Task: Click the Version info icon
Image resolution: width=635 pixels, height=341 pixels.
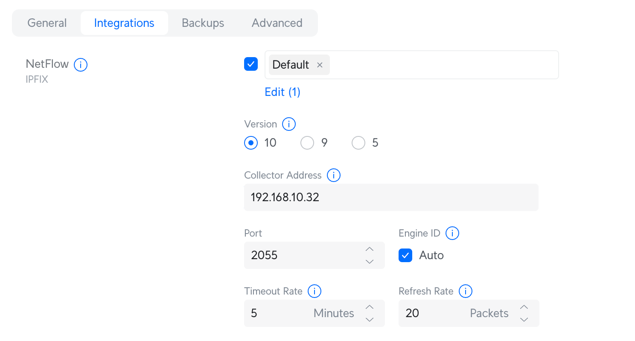Action: pyautogui.click(x=289, y=124)
